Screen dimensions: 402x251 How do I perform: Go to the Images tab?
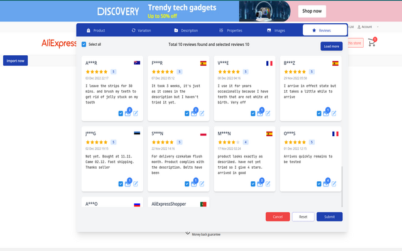276,30
